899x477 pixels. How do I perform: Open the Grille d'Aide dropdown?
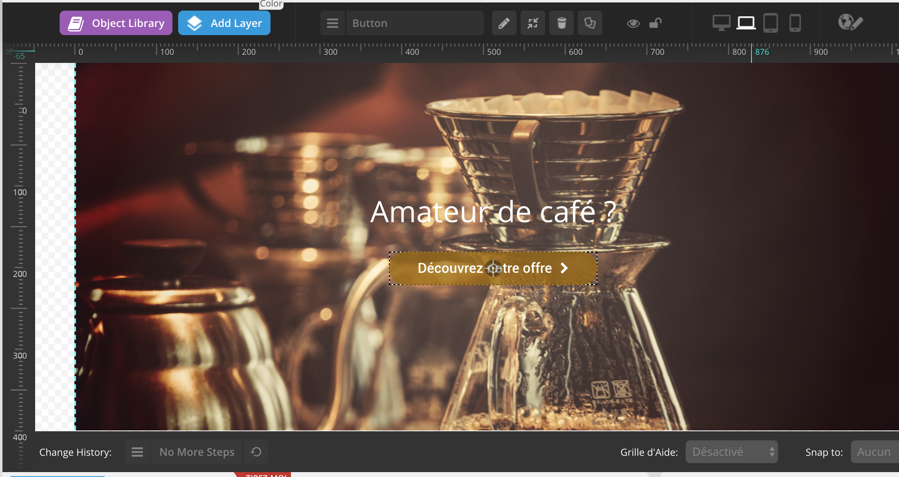tap(731, 452)
